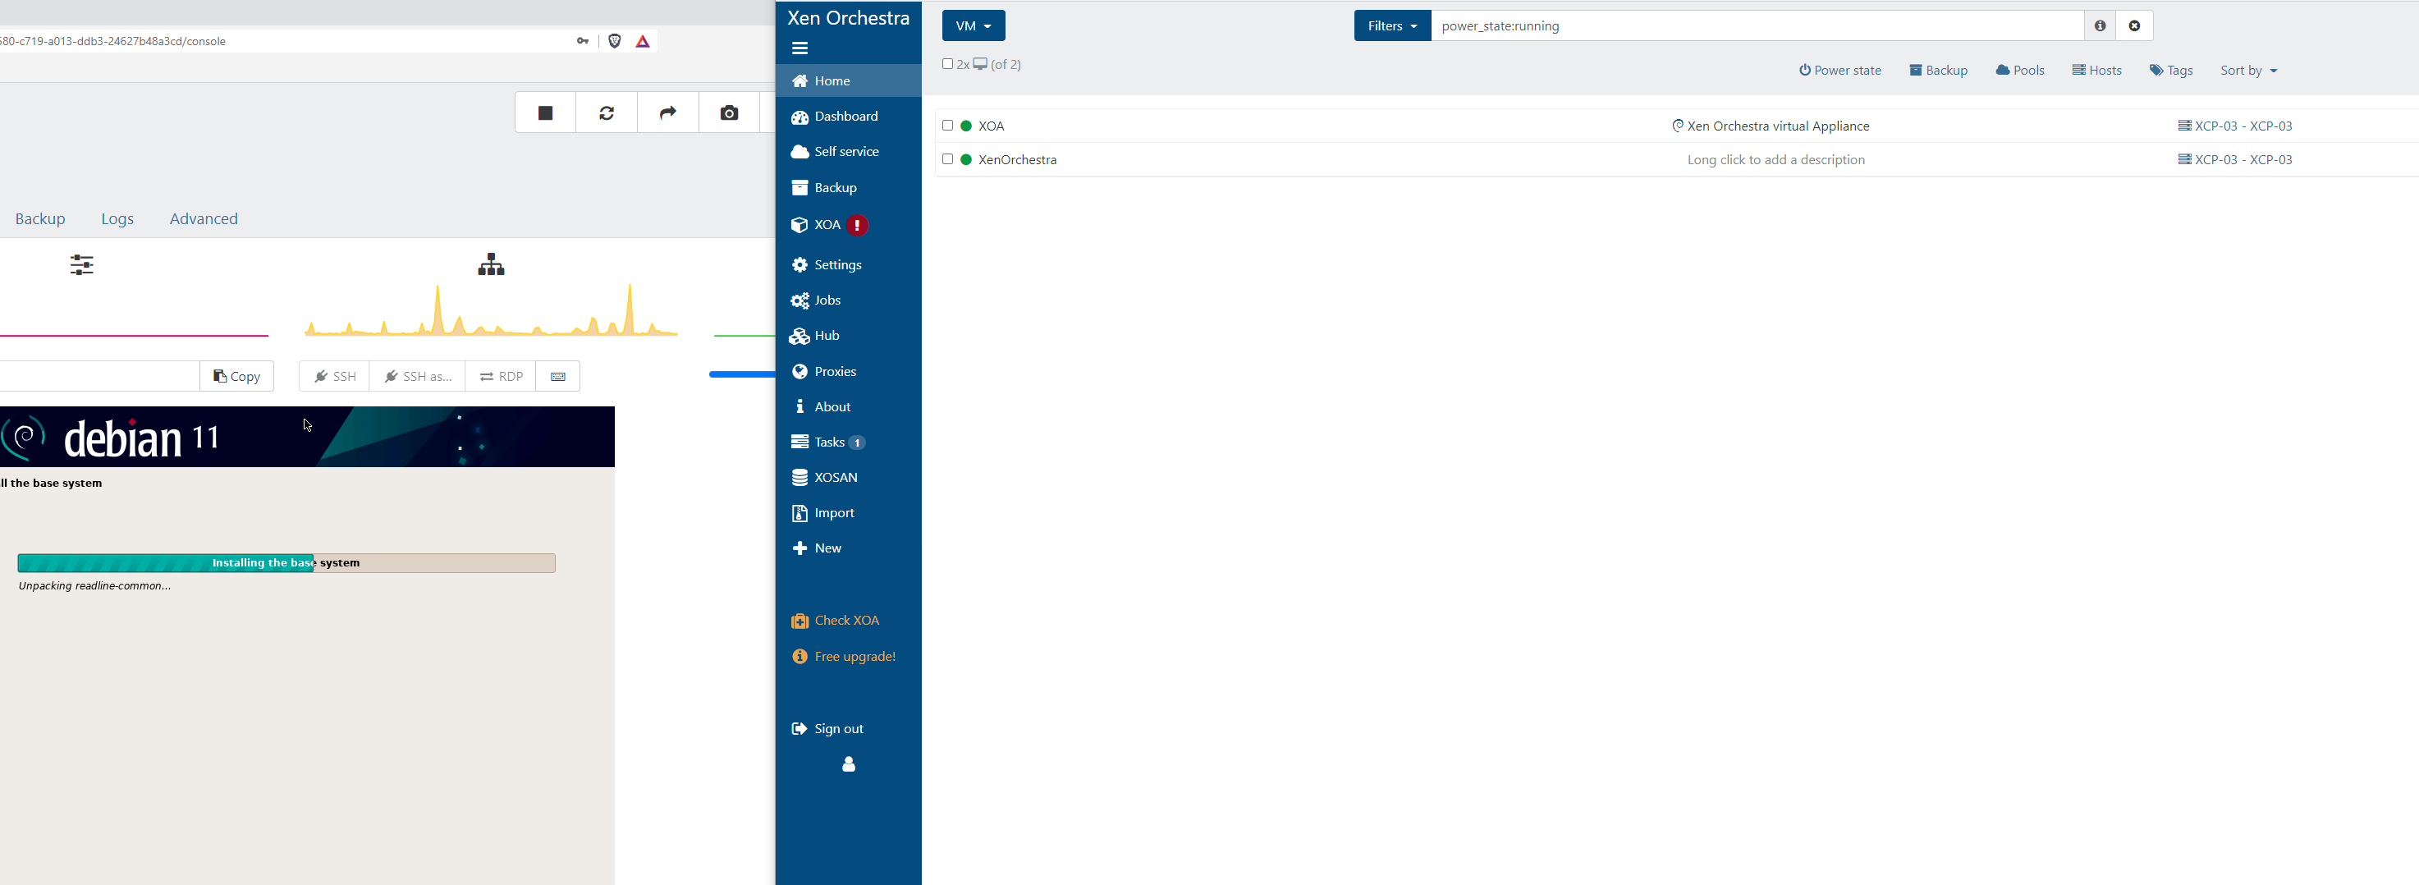The image size is (2419, 885).
Task: Click the green running status dot for XOA
Action: click(965, 126)
